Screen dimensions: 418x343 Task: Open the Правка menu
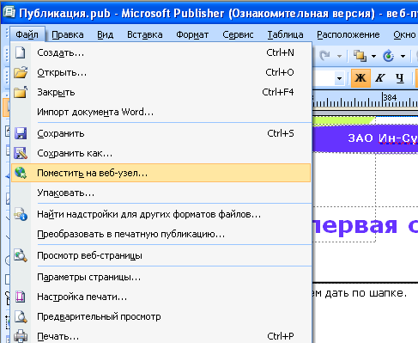(68, 34)
